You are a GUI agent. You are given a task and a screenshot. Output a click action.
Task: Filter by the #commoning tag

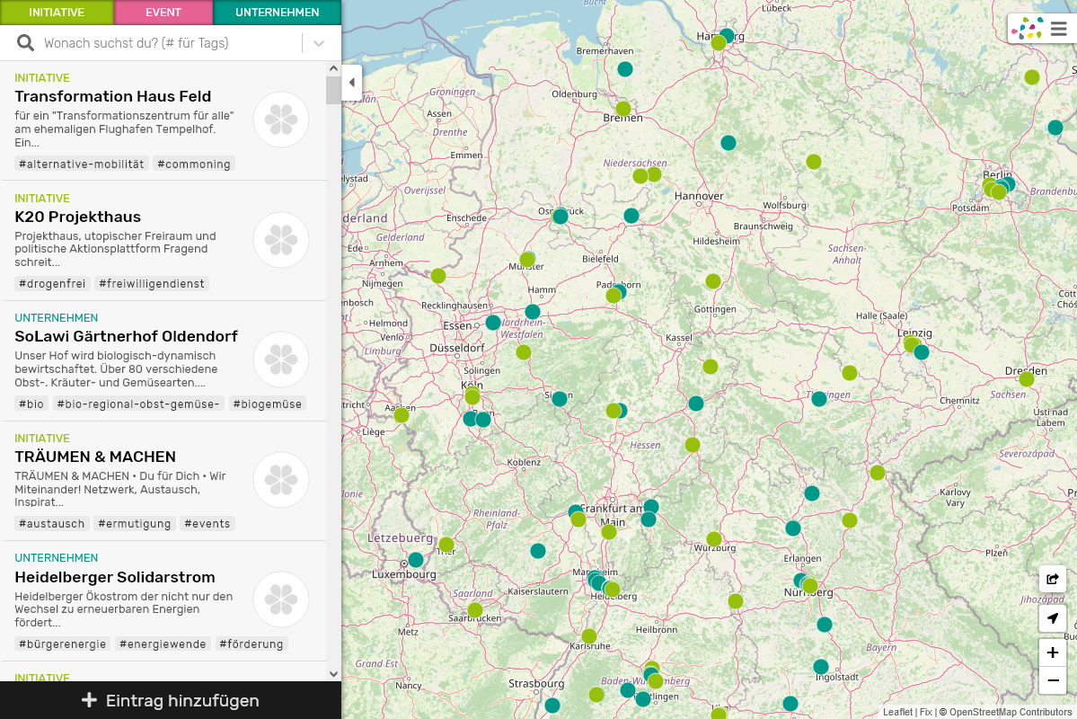pos(194,164)
